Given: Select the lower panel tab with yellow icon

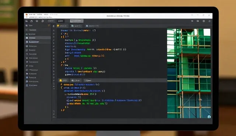Looking at the screenshot, I should [x=63, y=80].
